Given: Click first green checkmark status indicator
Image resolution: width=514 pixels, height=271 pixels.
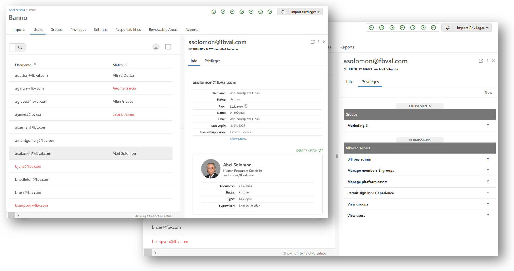Looking at the screenshot, I should (214, 12).
